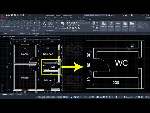150x113 pixels.
Task: Select the Erase tool in Modify panel
Action: click(x=39, y=23)
